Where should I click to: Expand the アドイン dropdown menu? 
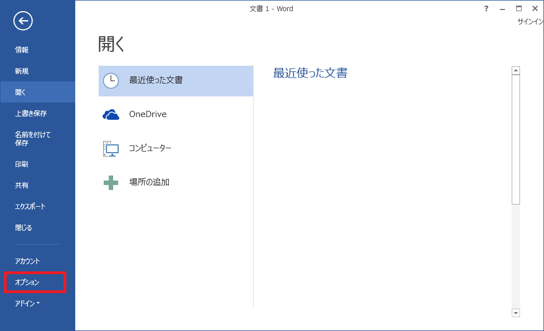[x=27, y=304]
